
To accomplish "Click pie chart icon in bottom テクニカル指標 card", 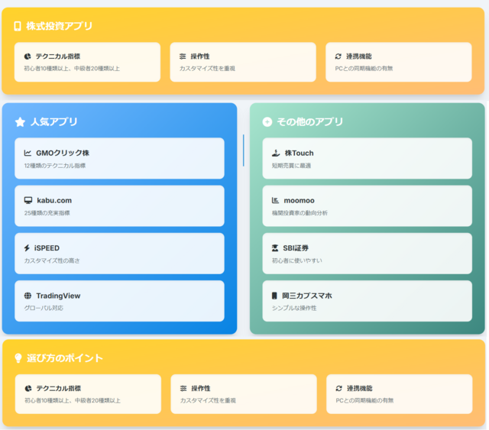I will point(28,389).
